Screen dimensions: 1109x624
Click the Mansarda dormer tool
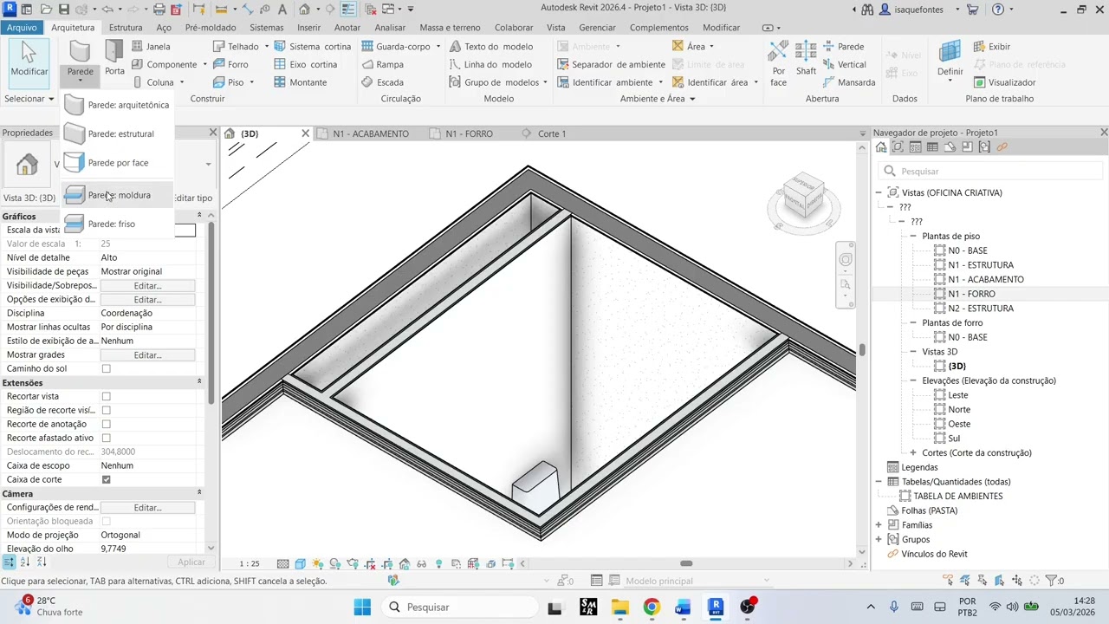[848, 82]
